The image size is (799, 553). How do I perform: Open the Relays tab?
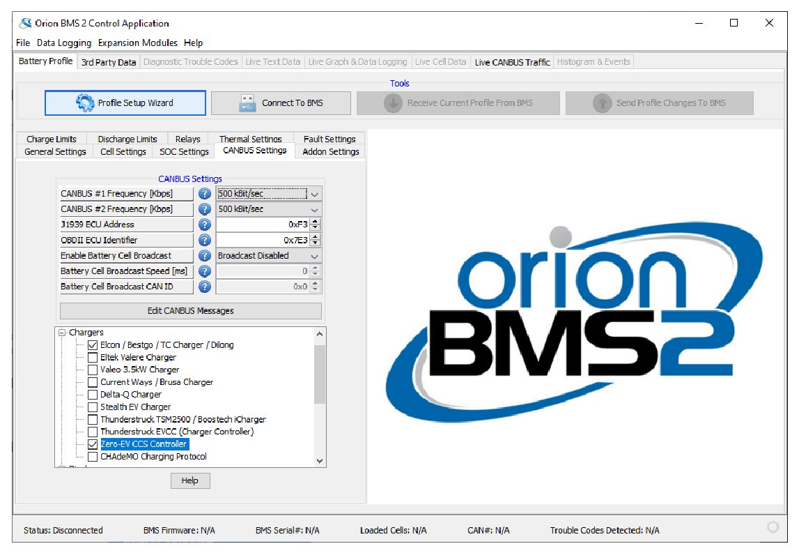187,139
